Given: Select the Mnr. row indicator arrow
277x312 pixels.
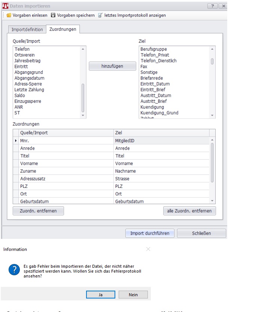Looking at the screenshot, I should tap(16, 140).
